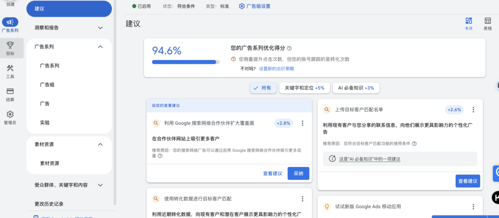499x218 pixels.
Task: Click the +2.8% score badge
Action: click(284, 123)
